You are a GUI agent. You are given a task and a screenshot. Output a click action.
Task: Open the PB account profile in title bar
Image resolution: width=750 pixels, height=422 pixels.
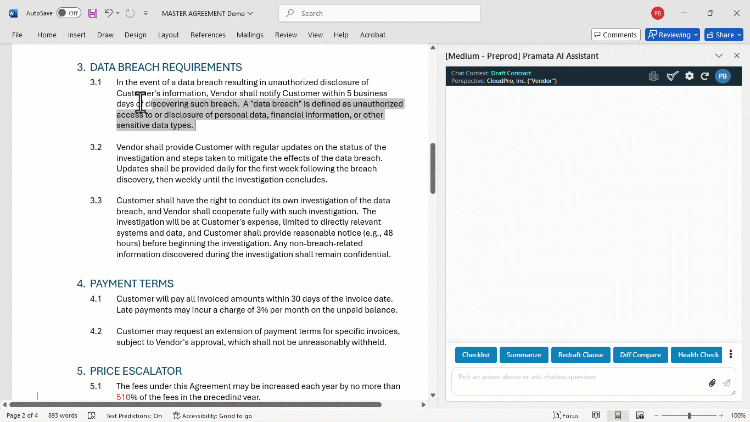pos(657,13)
